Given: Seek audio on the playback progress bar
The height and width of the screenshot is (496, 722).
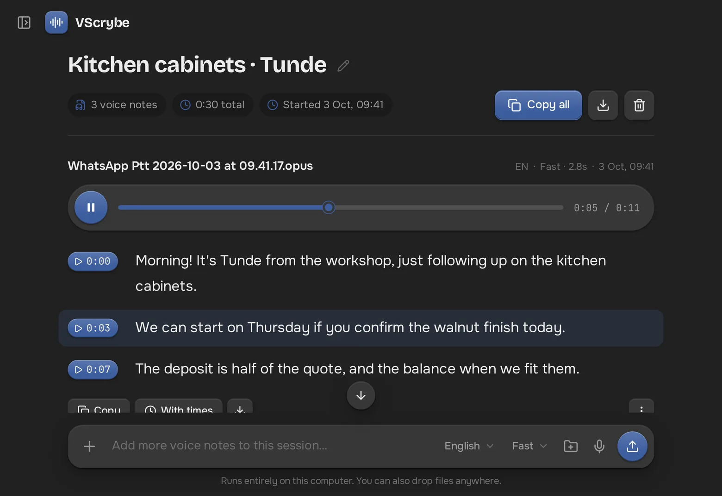Looking at the screenshot, I should point(341,207).
